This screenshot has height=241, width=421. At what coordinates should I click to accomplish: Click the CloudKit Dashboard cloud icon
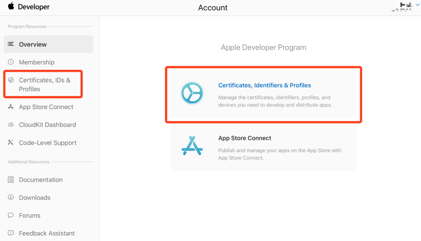click(11, 125)
